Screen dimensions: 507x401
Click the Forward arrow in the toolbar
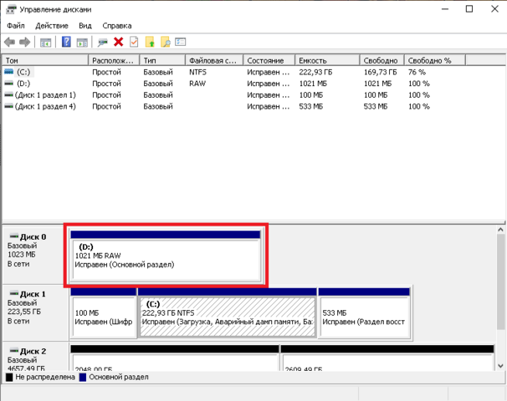pos(25,42)
